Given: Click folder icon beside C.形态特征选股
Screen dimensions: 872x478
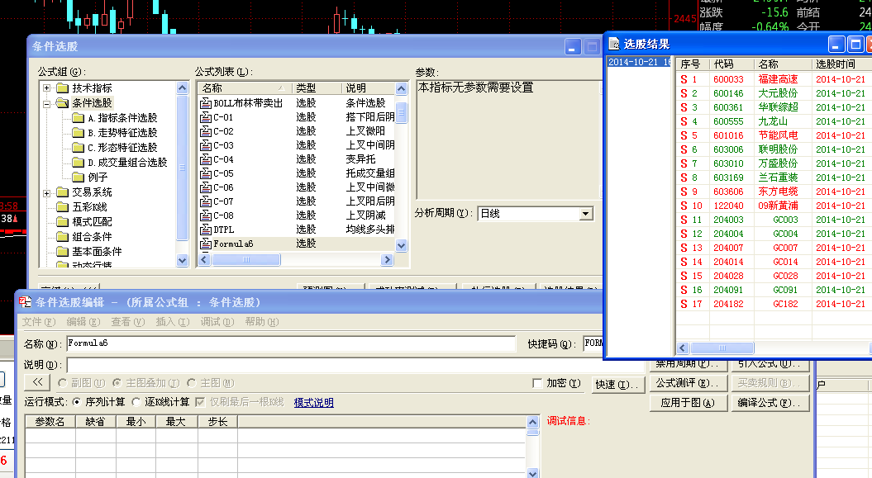Looking at the screenshot, I should [x=78, y=148].
